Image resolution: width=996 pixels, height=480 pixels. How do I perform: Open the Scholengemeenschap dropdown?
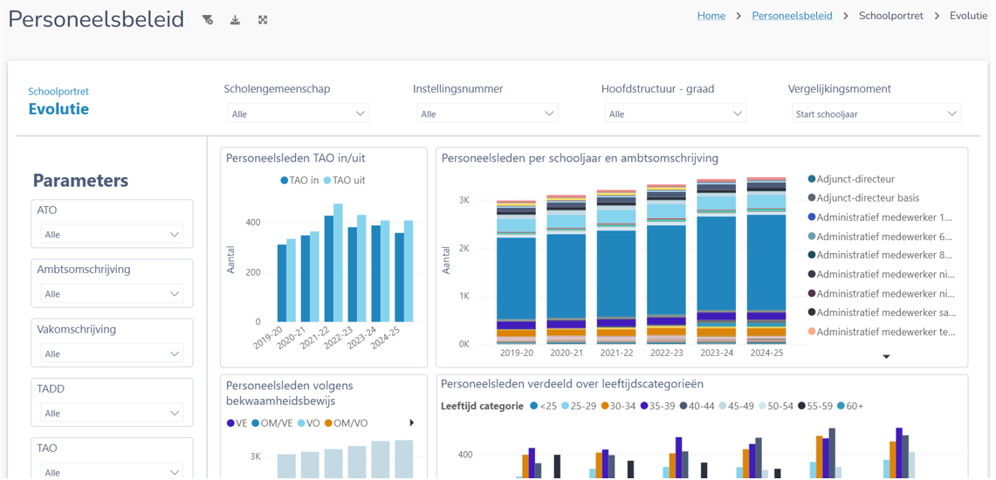298,113
